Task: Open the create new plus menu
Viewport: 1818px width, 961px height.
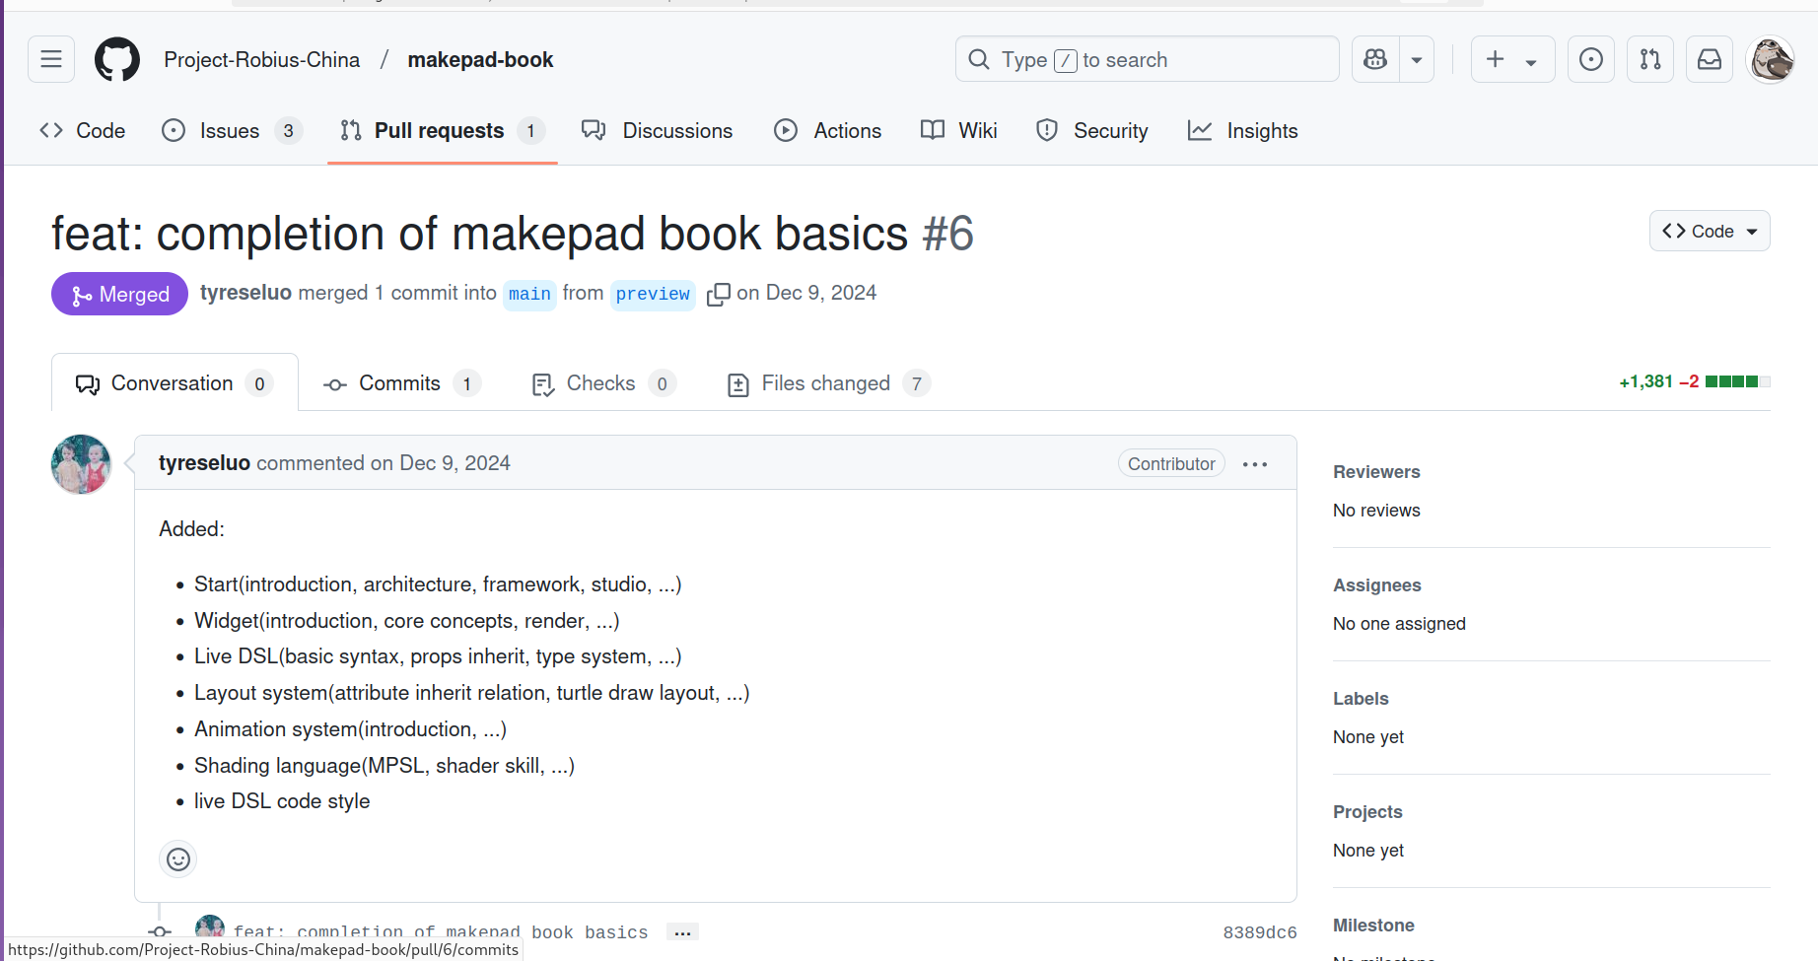Action: coord(1512,59)
